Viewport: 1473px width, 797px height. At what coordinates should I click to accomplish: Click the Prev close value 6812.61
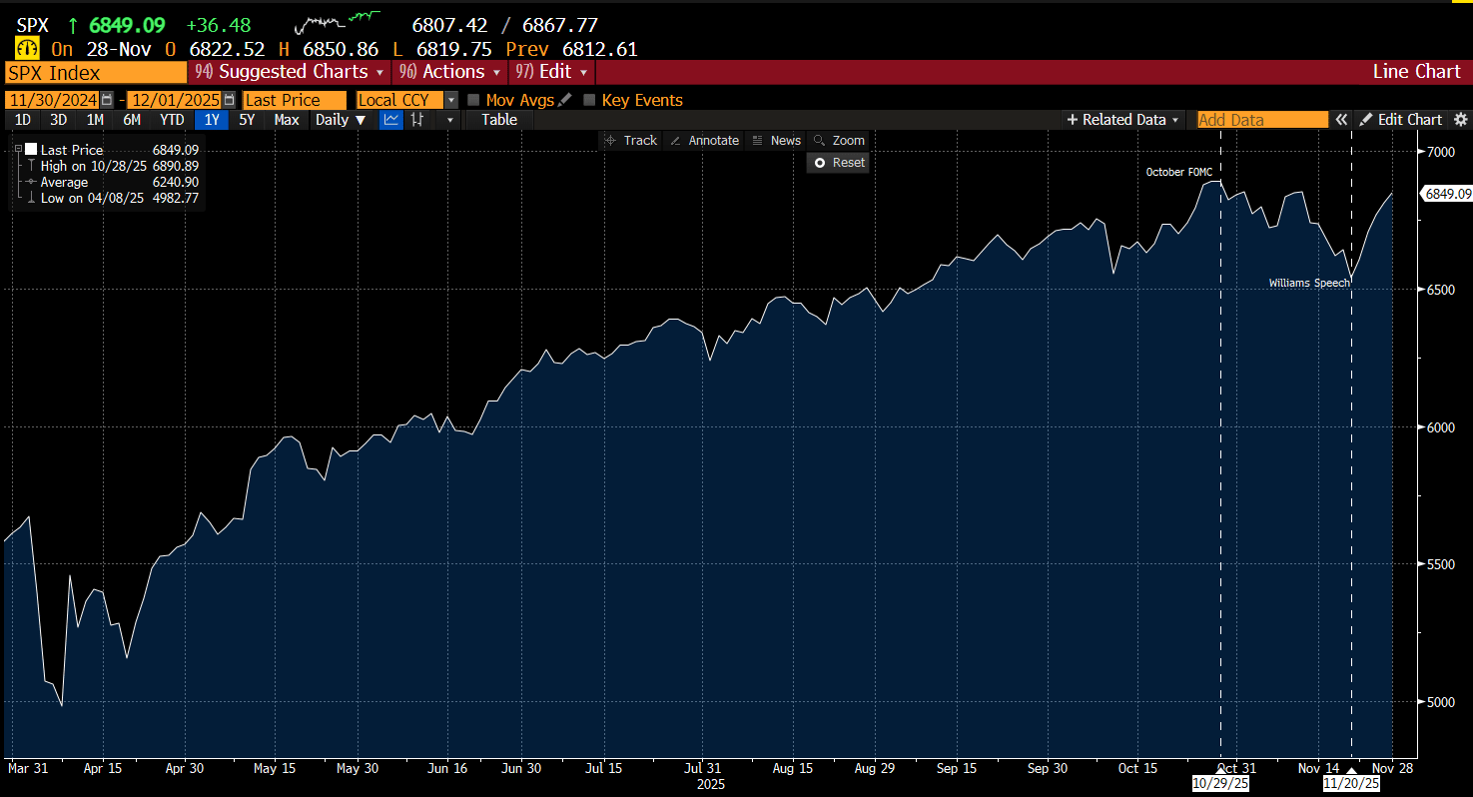pyautogui.click(x=600, y=49)
